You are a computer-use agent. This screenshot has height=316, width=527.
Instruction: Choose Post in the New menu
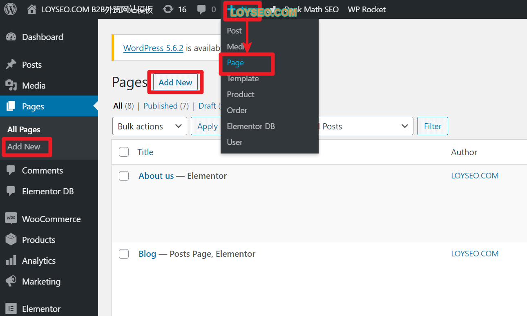coord(234,31)
